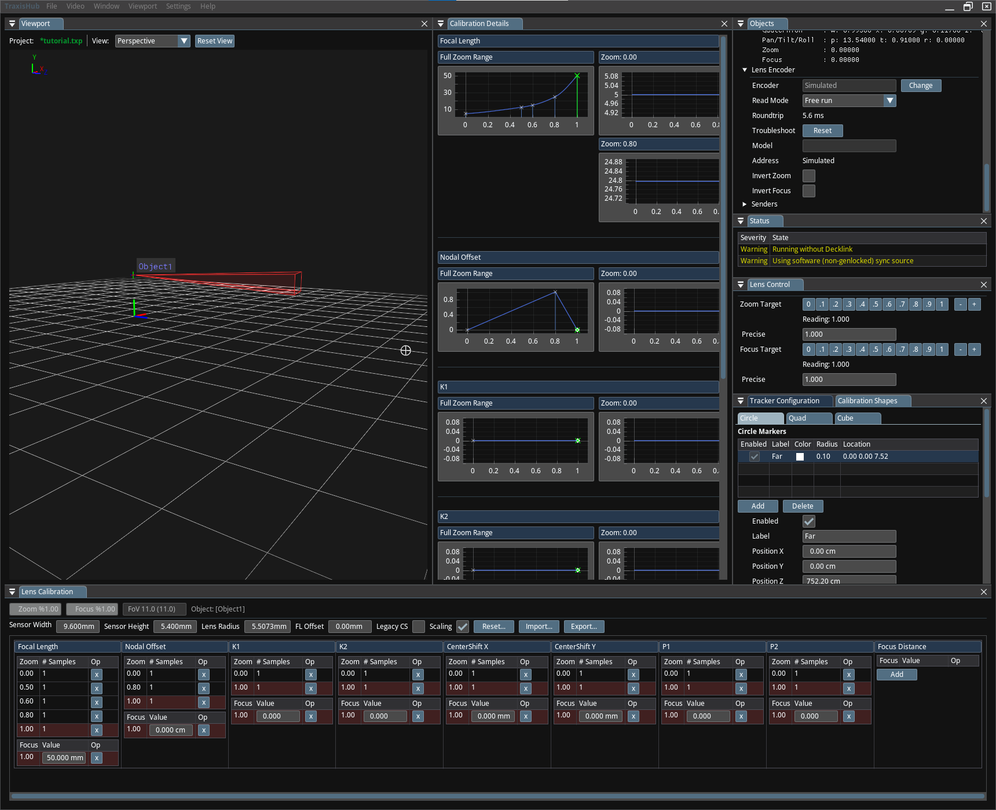Delete the Focal Length zoom 0.50 sample

[x=97, y=689]
